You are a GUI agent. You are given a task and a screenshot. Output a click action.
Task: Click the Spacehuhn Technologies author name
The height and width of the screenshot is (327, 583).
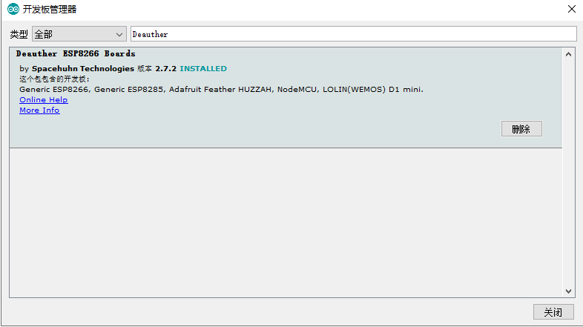tap(82, 69)
